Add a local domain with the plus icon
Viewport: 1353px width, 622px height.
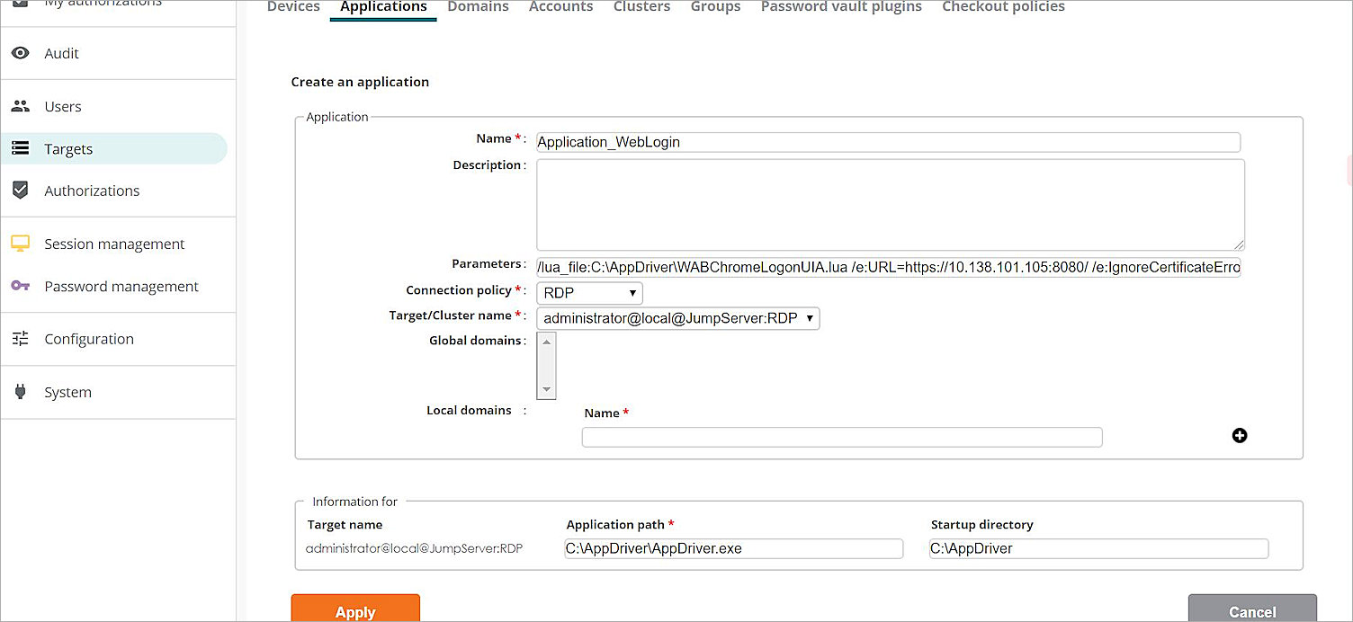(1240, 435)
